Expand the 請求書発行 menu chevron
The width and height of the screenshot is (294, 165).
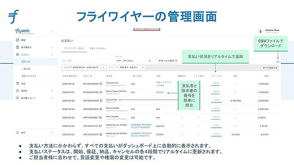52,47
